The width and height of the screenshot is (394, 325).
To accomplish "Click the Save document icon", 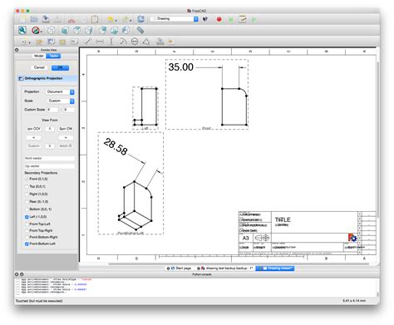I will [46, 19].
